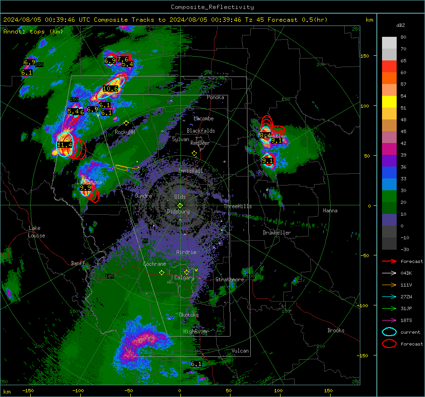425x397 pixels.
Task: Click the HighRiver city label
Action: click(195, 331)
